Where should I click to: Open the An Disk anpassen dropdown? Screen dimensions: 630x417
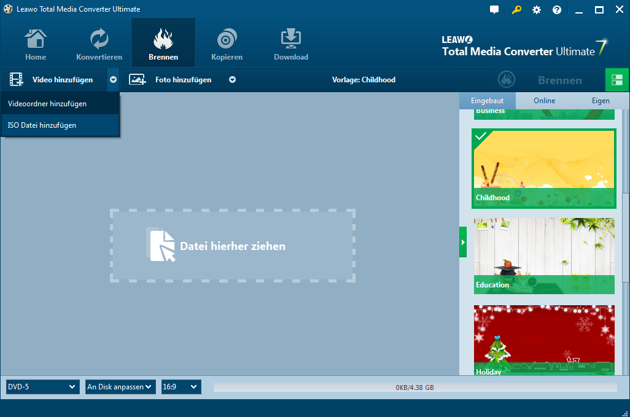click(120, 387)
